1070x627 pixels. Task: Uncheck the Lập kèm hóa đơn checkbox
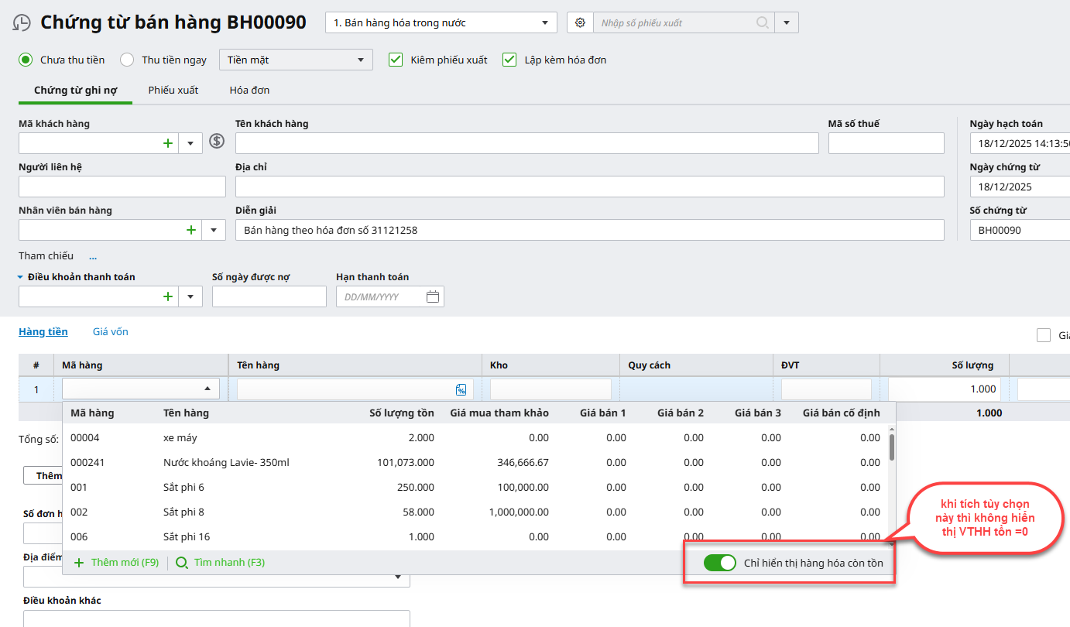click(509, 60)
